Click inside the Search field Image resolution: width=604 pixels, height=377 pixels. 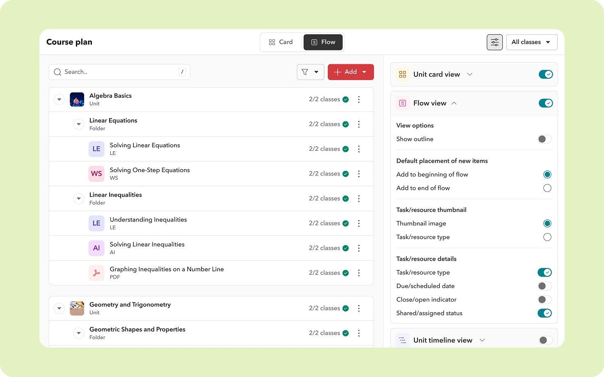pos(119,72)
